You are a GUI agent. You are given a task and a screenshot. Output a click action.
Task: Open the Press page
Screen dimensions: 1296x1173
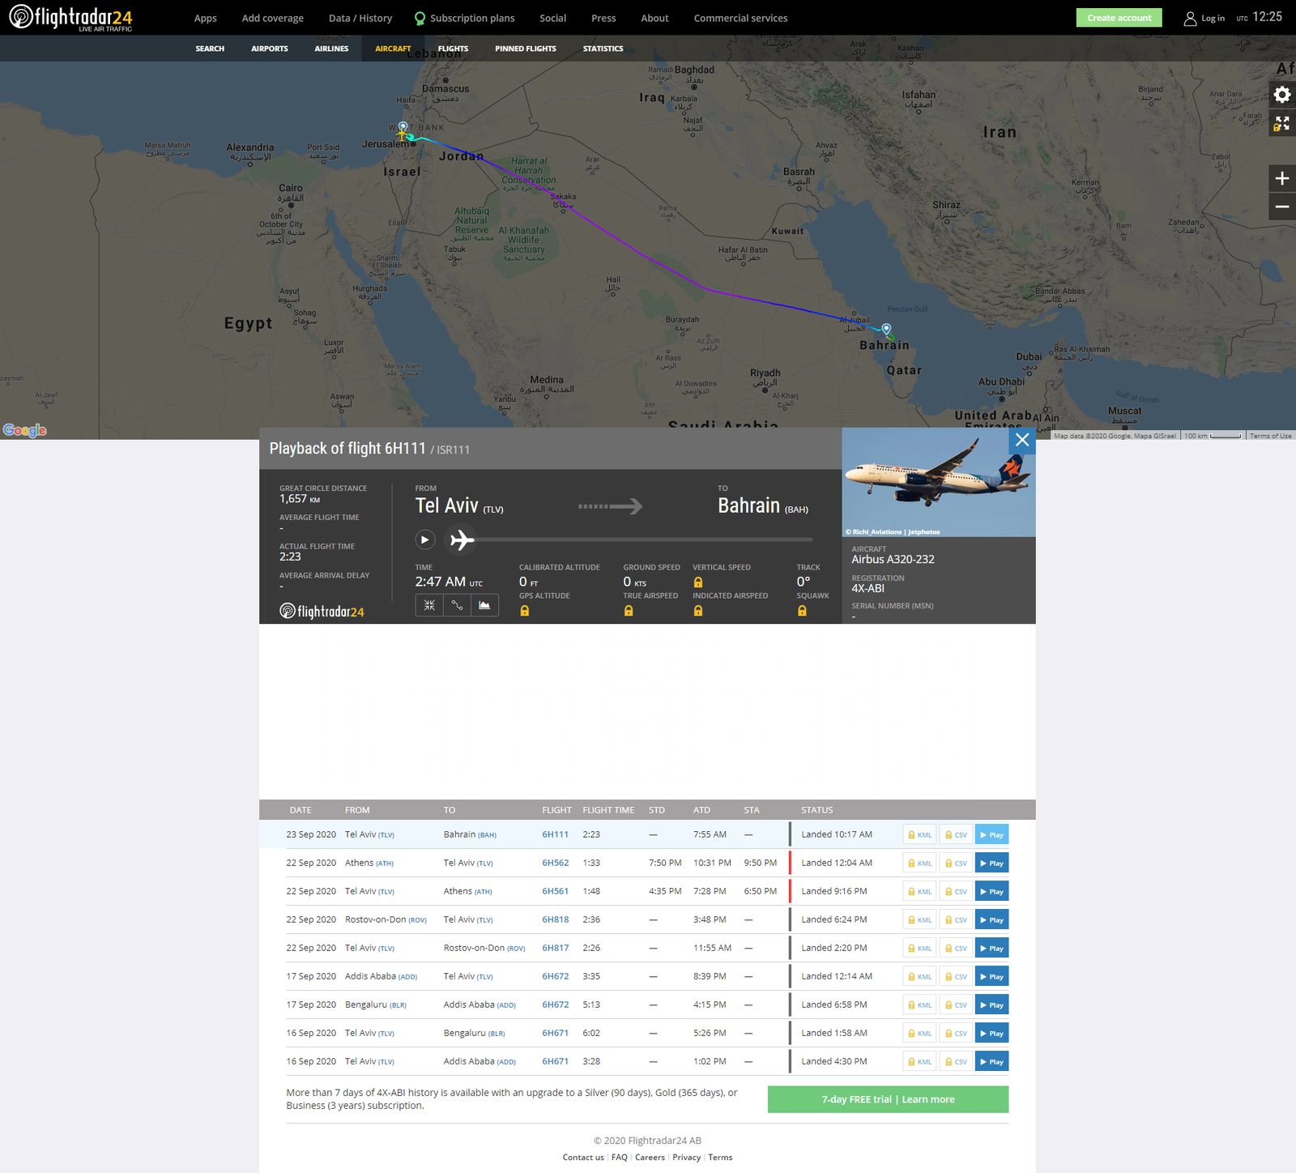[603, 18]
